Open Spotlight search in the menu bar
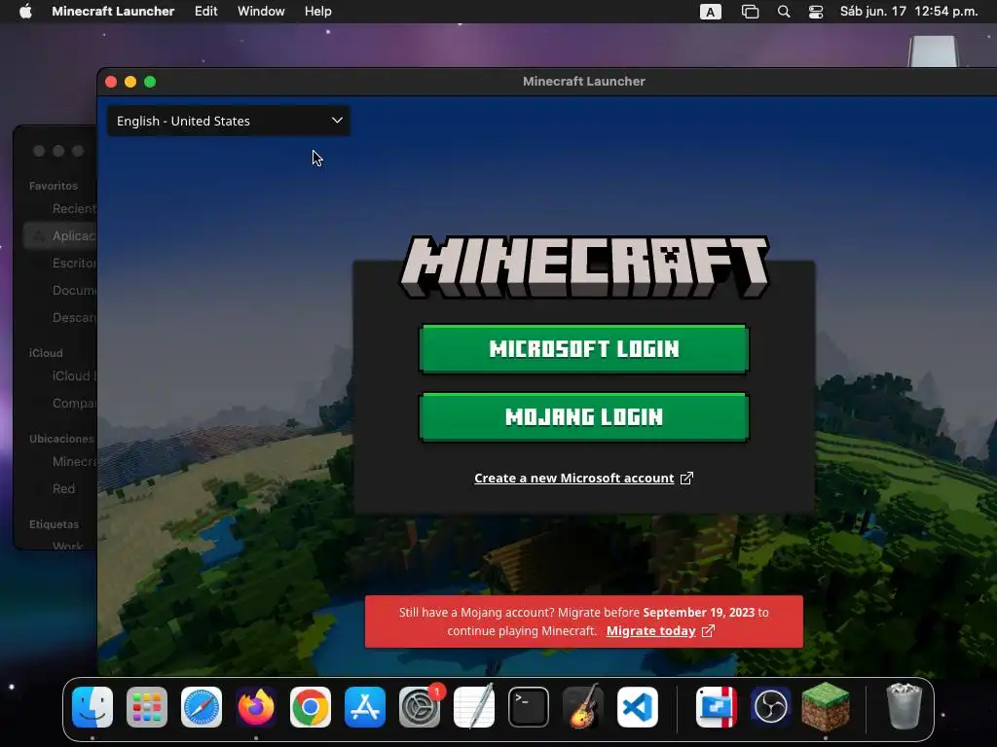Screen dimensions: 997x747 pos(784,12)
